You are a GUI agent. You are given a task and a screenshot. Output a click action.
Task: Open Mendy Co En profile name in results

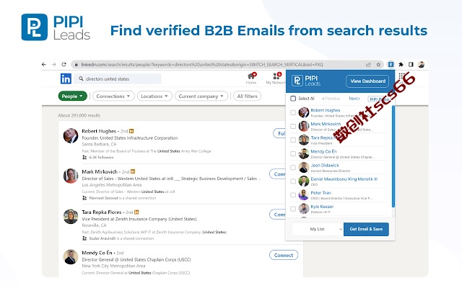(x=97, y=253)
